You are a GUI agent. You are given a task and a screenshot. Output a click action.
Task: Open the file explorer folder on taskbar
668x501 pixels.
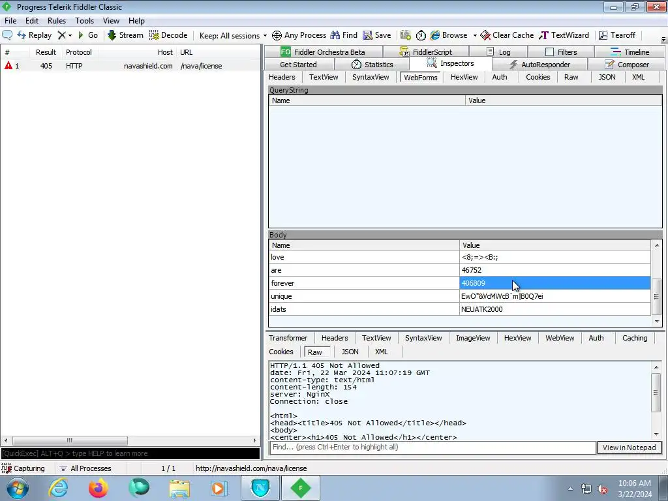[180, 488]
